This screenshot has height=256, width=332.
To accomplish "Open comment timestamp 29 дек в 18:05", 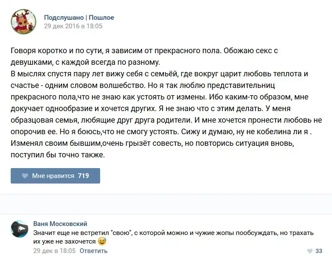I will [x=54, y=250].
